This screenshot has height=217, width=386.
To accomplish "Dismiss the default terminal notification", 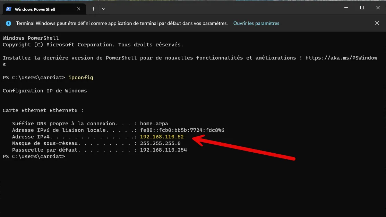I will coord(377,23).
